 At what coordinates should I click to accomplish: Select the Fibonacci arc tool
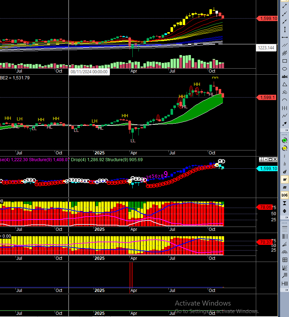(285, 252)
